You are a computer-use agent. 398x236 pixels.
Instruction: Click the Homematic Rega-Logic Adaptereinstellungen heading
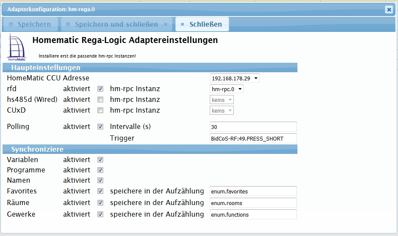(125, 40)
